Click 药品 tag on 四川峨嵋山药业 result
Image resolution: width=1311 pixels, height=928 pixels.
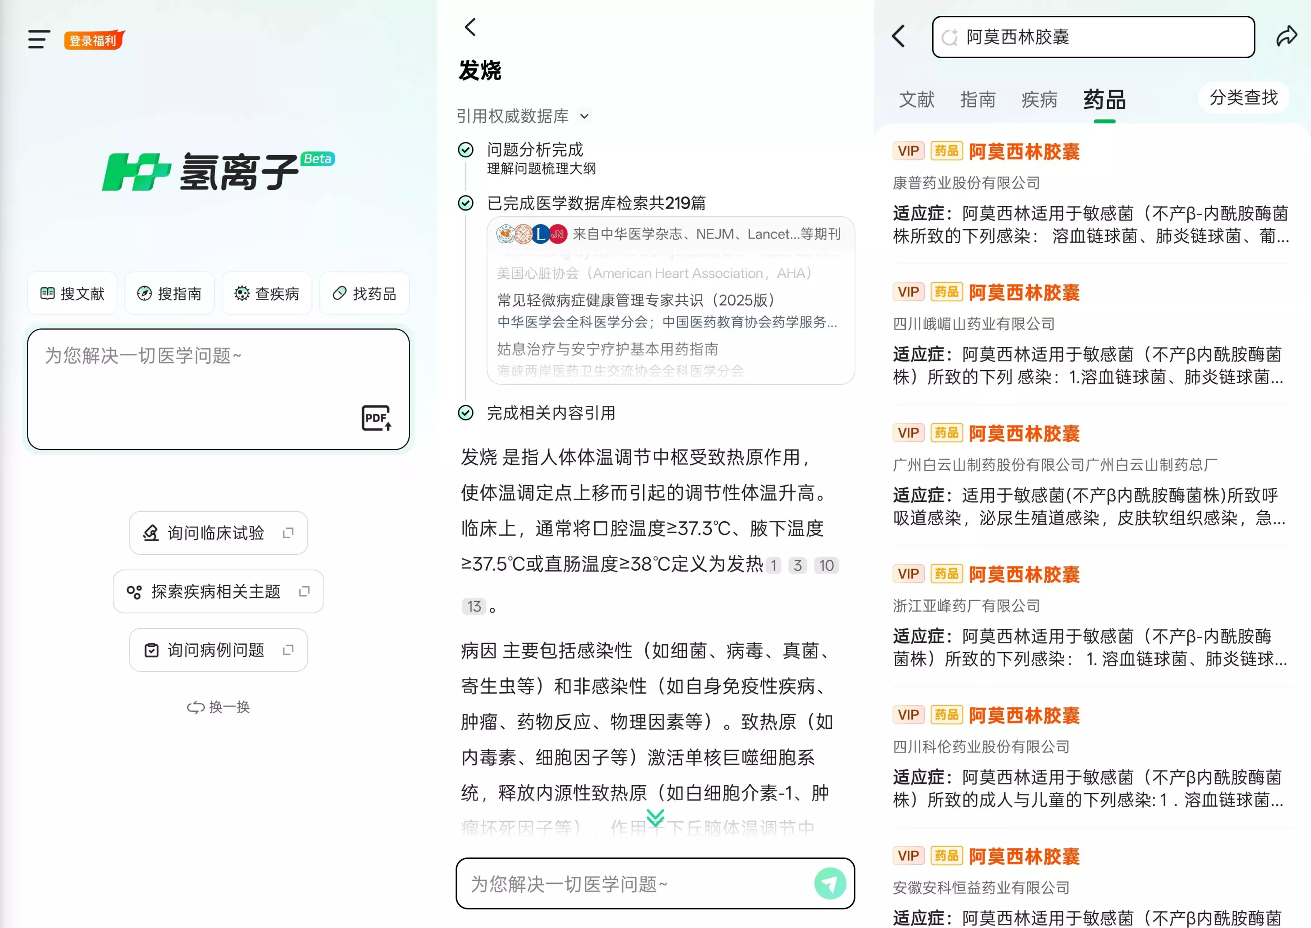click(947, 292)
